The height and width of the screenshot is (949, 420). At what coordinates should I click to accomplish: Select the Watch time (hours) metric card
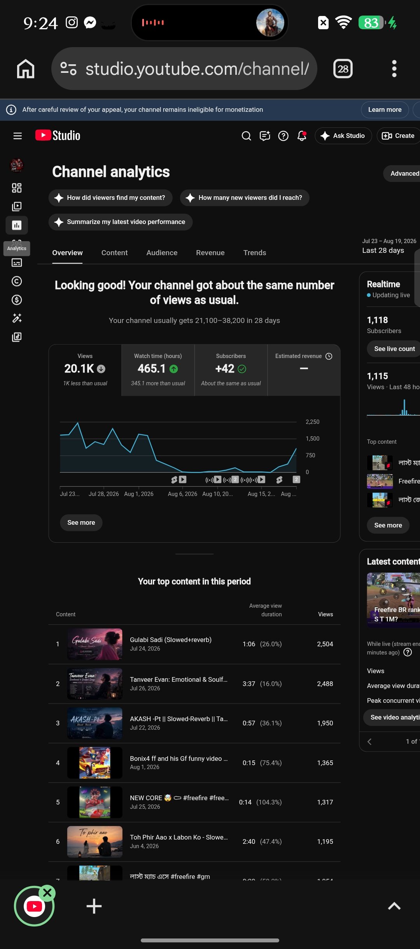click(158, 370)
